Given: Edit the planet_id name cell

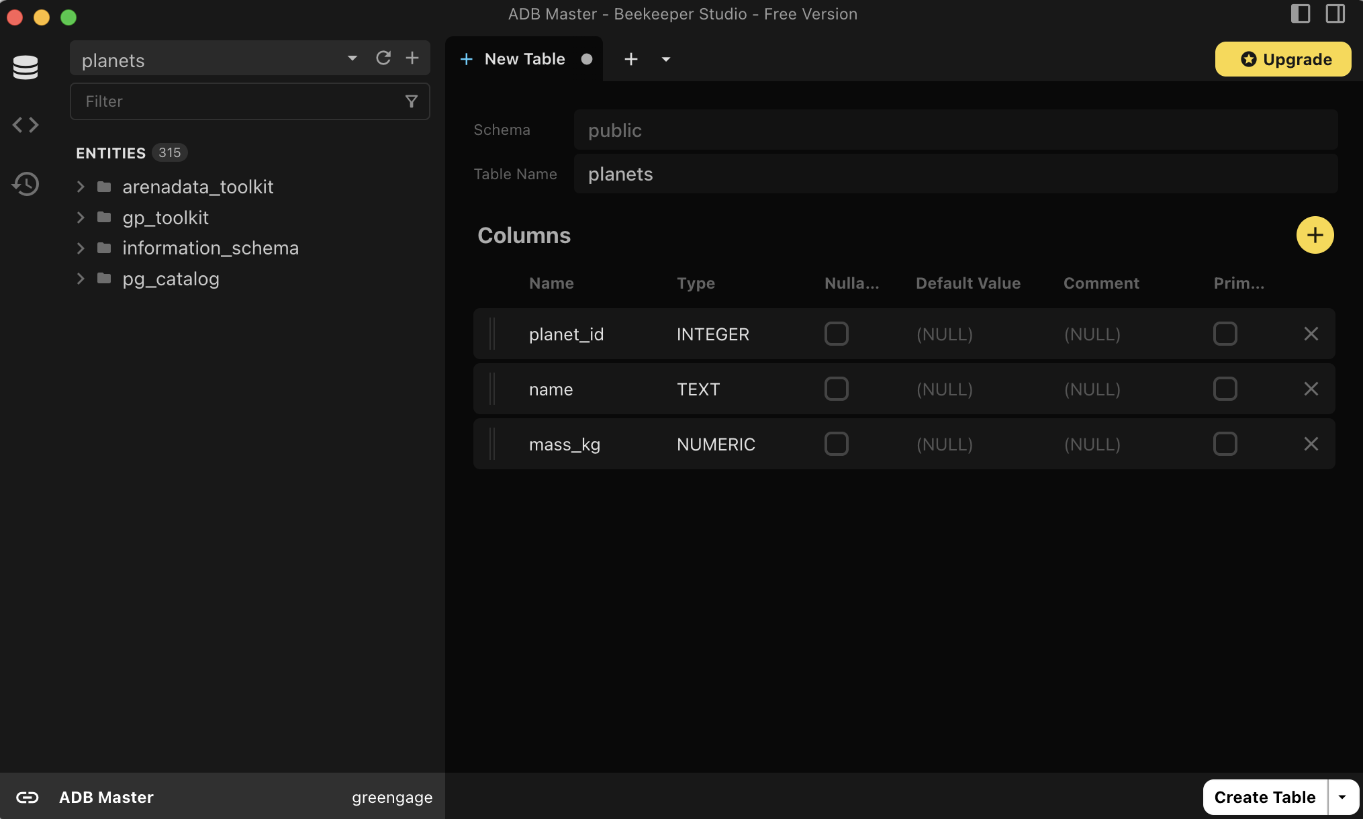Looking at the screenshot, I should pyautogui.click(x=566, y=334).
